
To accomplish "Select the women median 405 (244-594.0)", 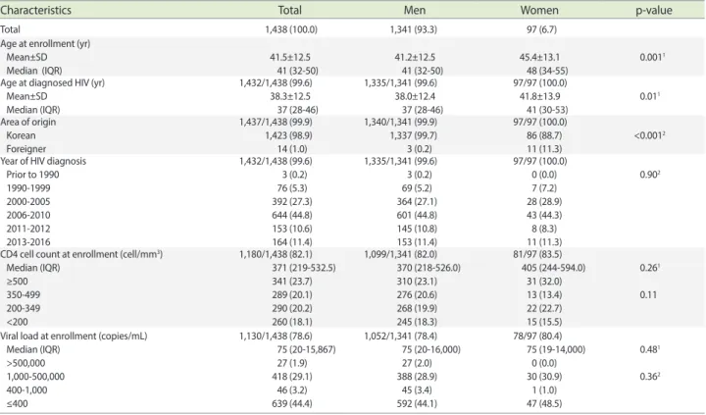I will tap(553, 268).
